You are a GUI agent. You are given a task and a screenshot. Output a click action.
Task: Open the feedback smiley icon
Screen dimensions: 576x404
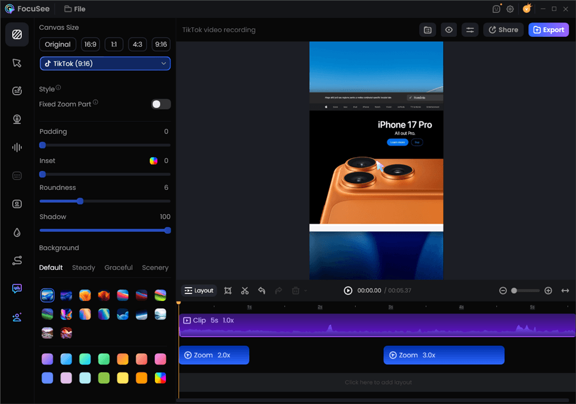[497, 9]
